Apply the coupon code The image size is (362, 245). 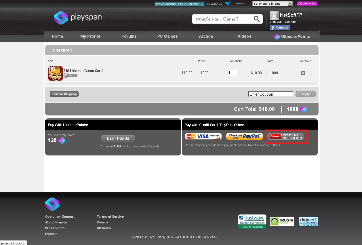pyautogui.click(x=305, y=94)
